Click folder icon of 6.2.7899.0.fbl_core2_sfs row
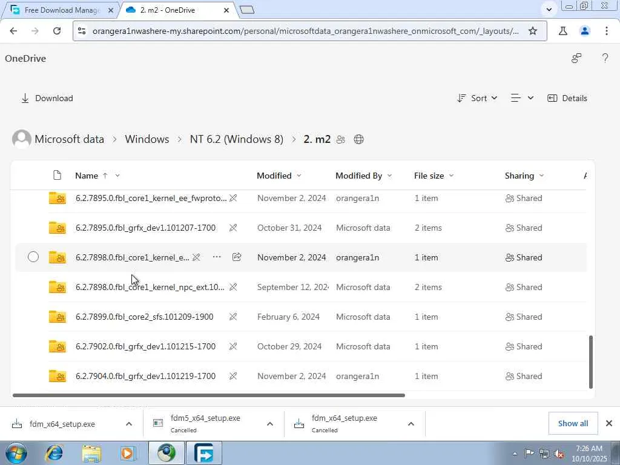Screen dimensions: 620x465 tap(58, 317)
